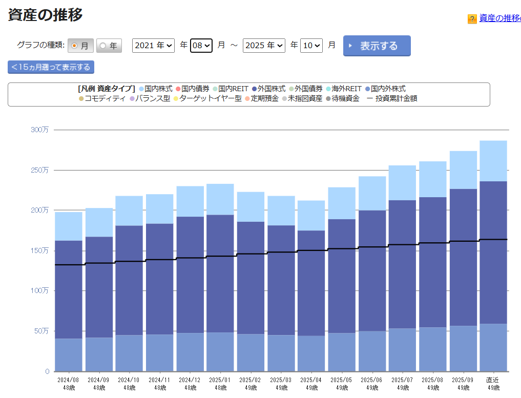Image resolution: width=521 pixels, height=398 pixels.
Task: Click the yellow question mark help icon
Action: (x=472, y=19)
